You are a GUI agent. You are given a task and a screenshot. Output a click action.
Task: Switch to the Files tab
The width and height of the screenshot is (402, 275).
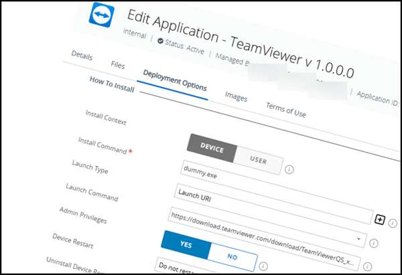point(118,65)
